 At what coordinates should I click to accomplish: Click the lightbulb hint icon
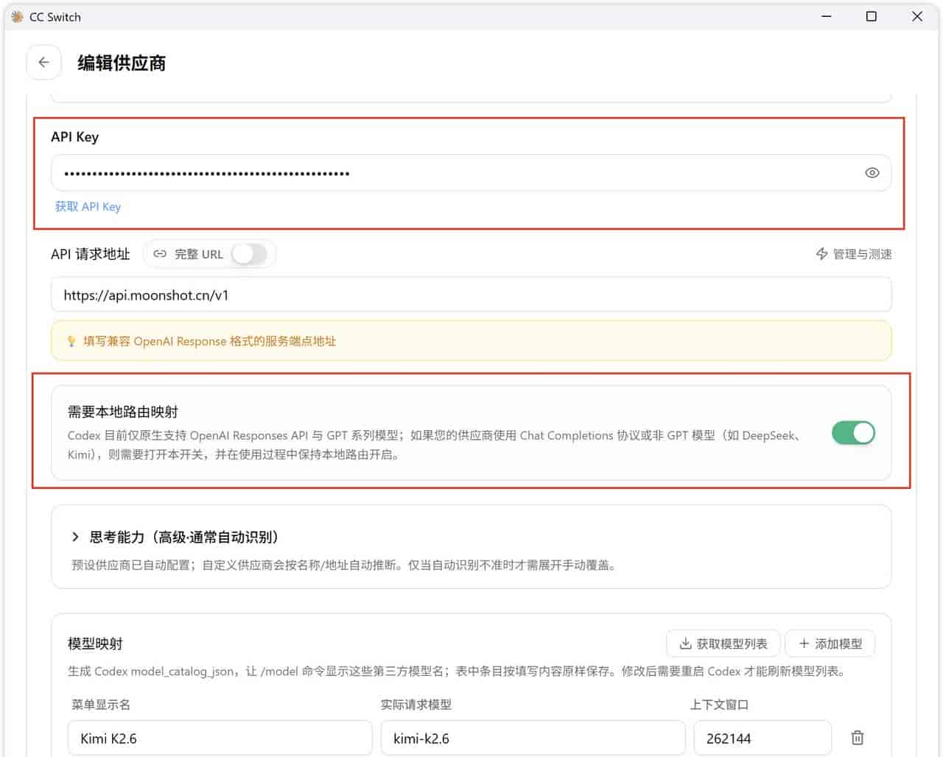point(71,341)
